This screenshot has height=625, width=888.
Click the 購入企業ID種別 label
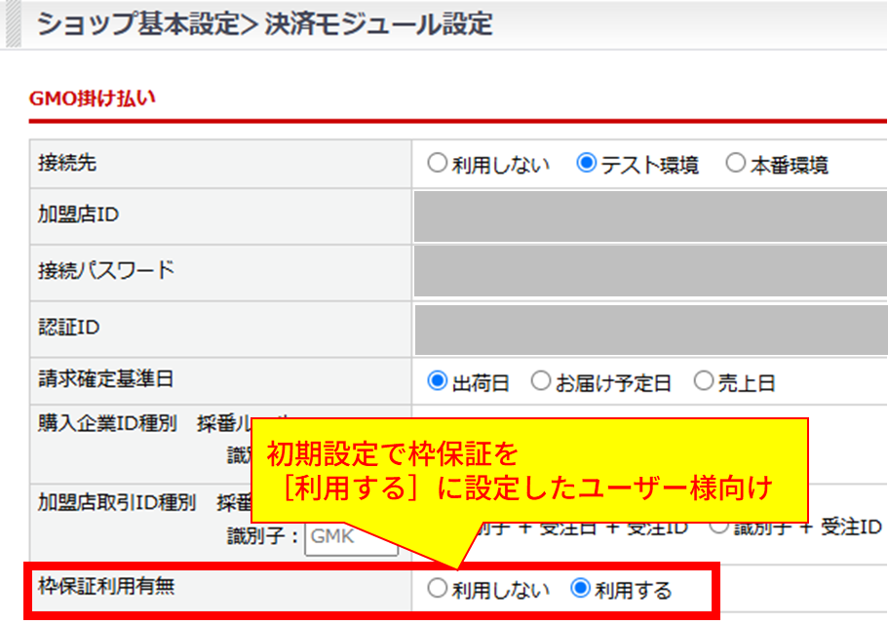107,424
